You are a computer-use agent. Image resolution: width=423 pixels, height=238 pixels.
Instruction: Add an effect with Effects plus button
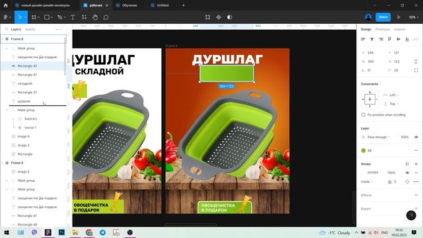(x=416, y=195)
